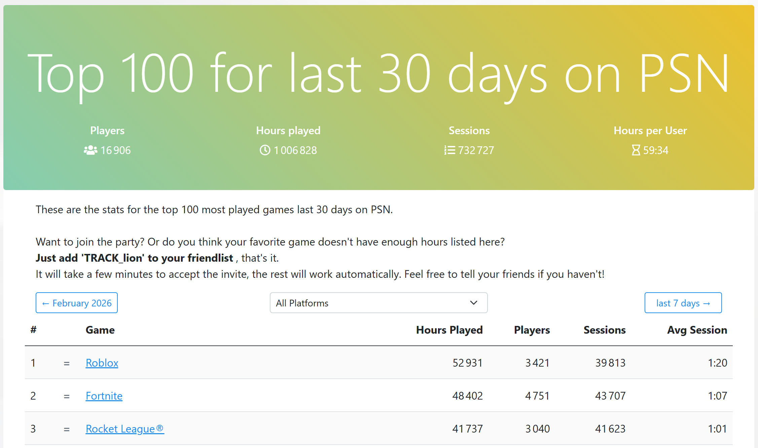758x448 pixels.
Task: Click the Players column header in table
Action: point(532,330)
